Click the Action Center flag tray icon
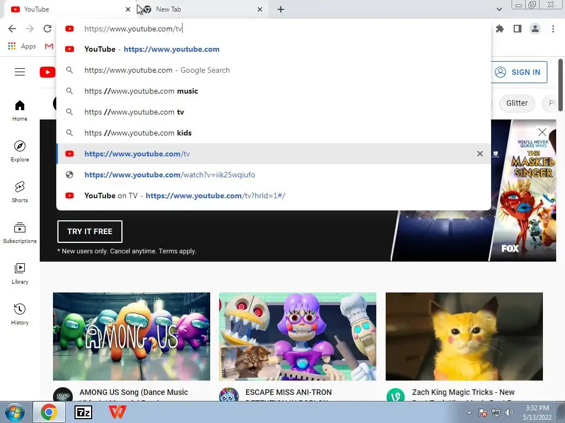 point(482,413)
